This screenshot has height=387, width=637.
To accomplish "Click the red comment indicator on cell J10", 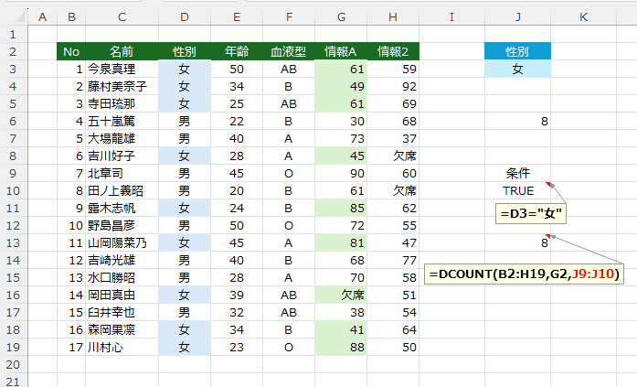I will click(549, 185).
